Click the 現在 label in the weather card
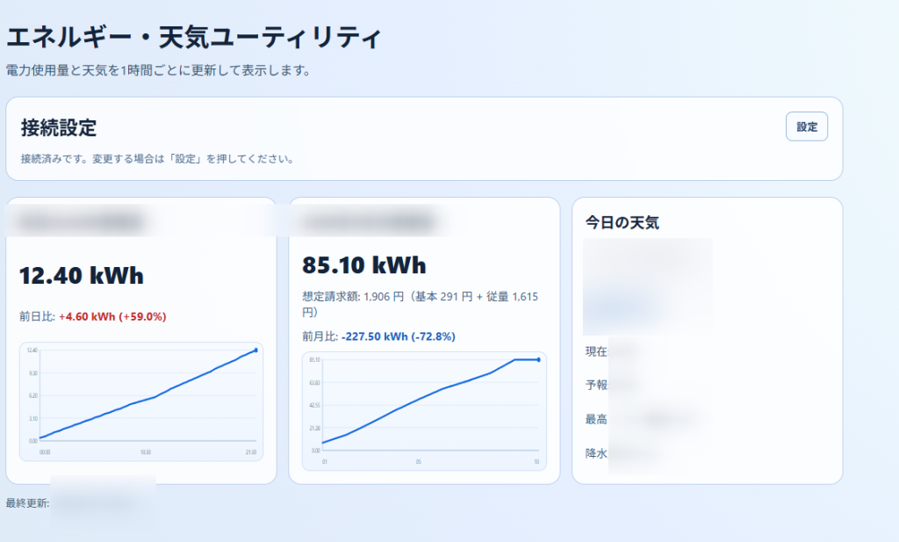The height and width of the screenshot is (542, 899). pyautogui.click(x=597, y=351)
